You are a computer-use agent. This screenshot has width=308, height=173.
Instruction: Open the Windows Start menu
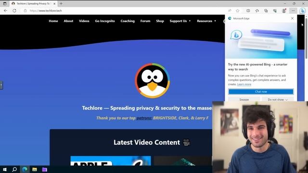click(x=5, y=169)
